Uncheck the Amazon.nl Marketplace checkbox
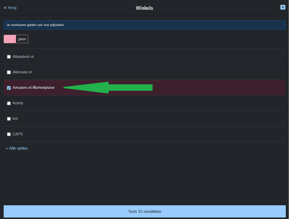 coord(9,88)
